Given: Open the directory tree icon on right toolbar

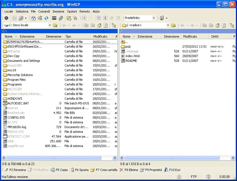Looking at the screenshot, I should click(233, 25).
